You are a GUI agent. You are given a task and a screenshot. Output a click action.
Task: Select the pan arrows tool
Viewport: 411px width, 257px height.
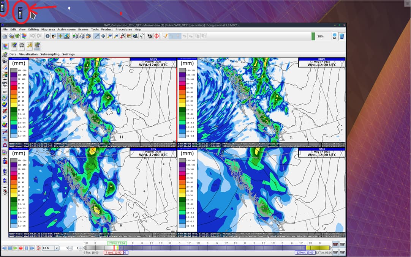point(103,36)
